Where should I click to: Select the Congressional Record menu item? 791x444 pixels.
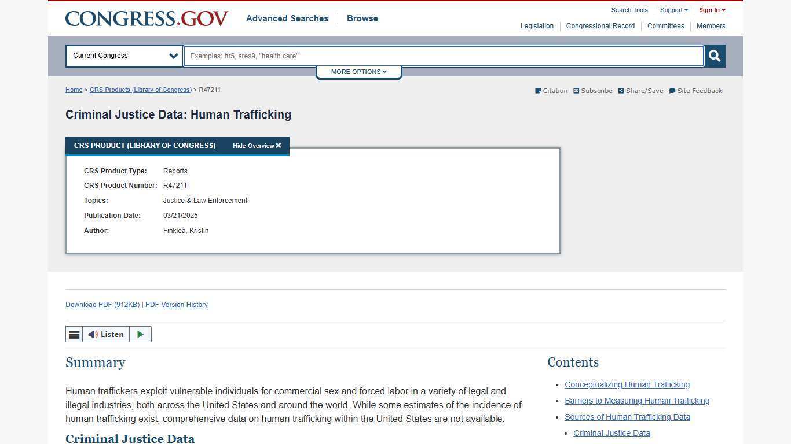pyautogui.click(x=600, y=25)
